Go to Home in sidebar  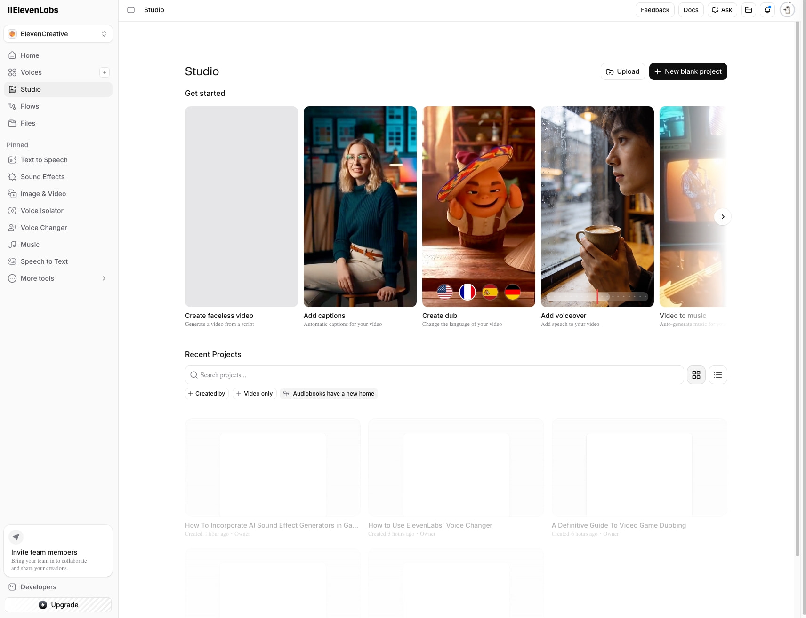point(58,55)
